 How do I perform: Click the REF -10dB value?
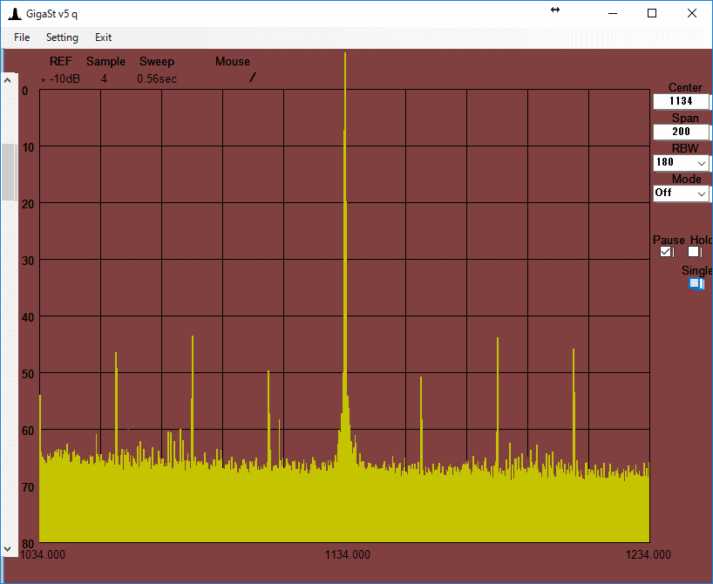pyautogui.click(x=65, y=79)
